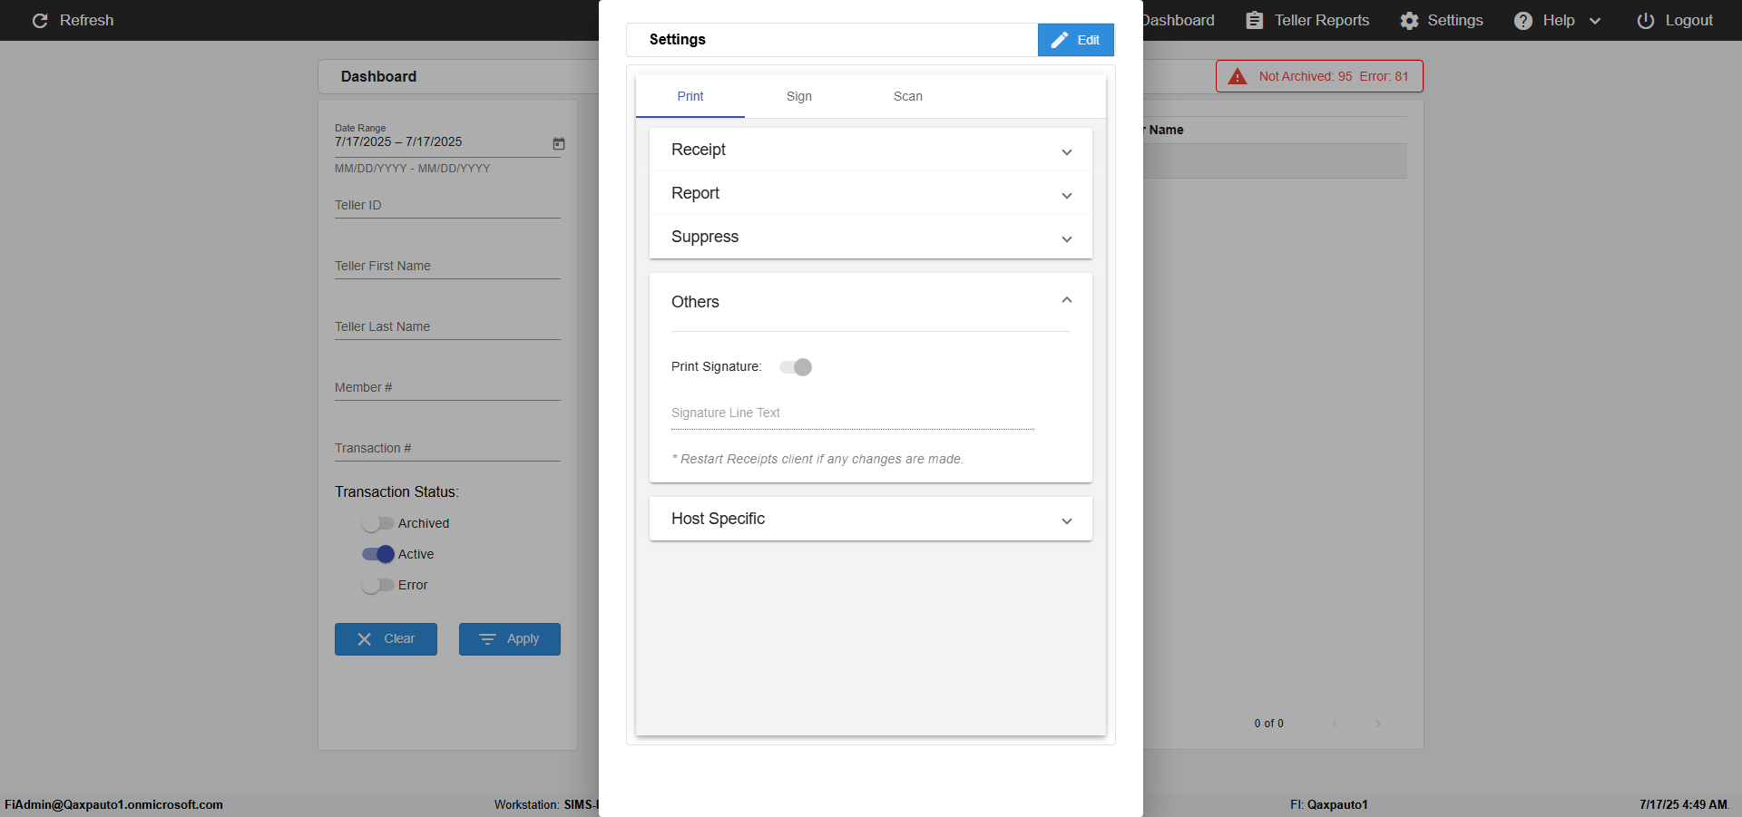The width and height of the screenshot is (1742, 817).
Task: Click the Apply filters button
Action: (x=510, y=639)
